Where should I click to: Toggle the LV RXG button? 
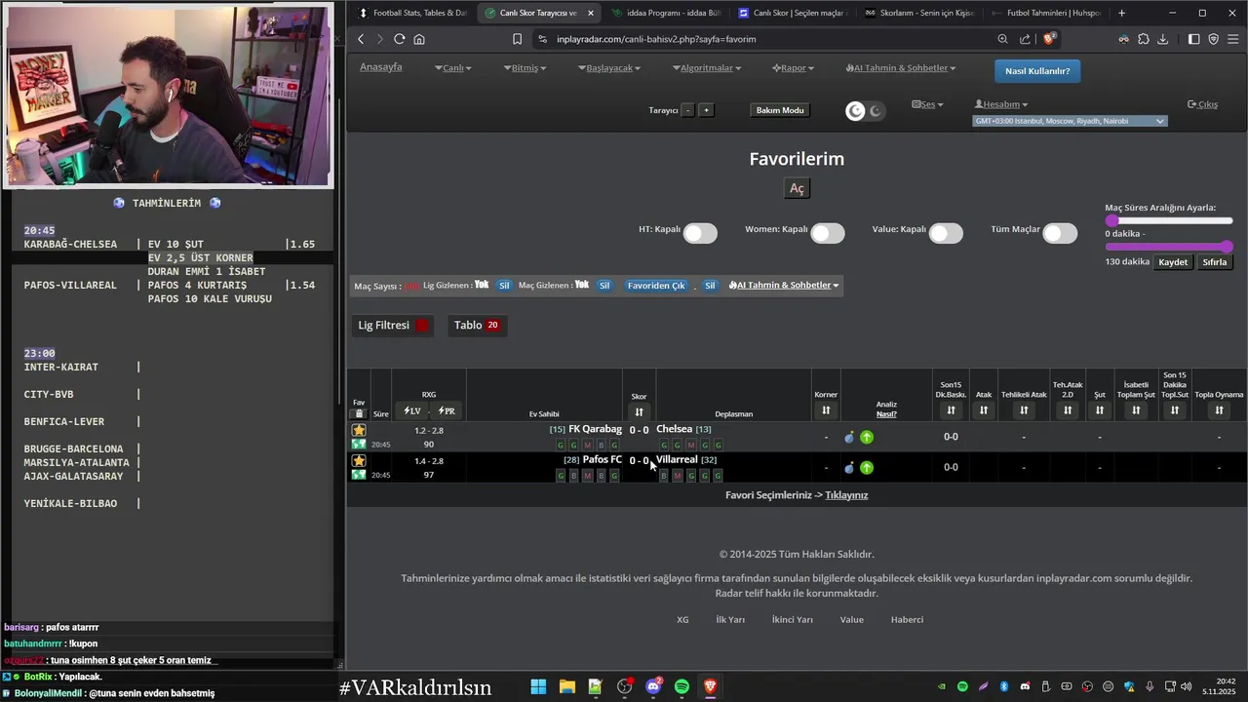point(412,411)
